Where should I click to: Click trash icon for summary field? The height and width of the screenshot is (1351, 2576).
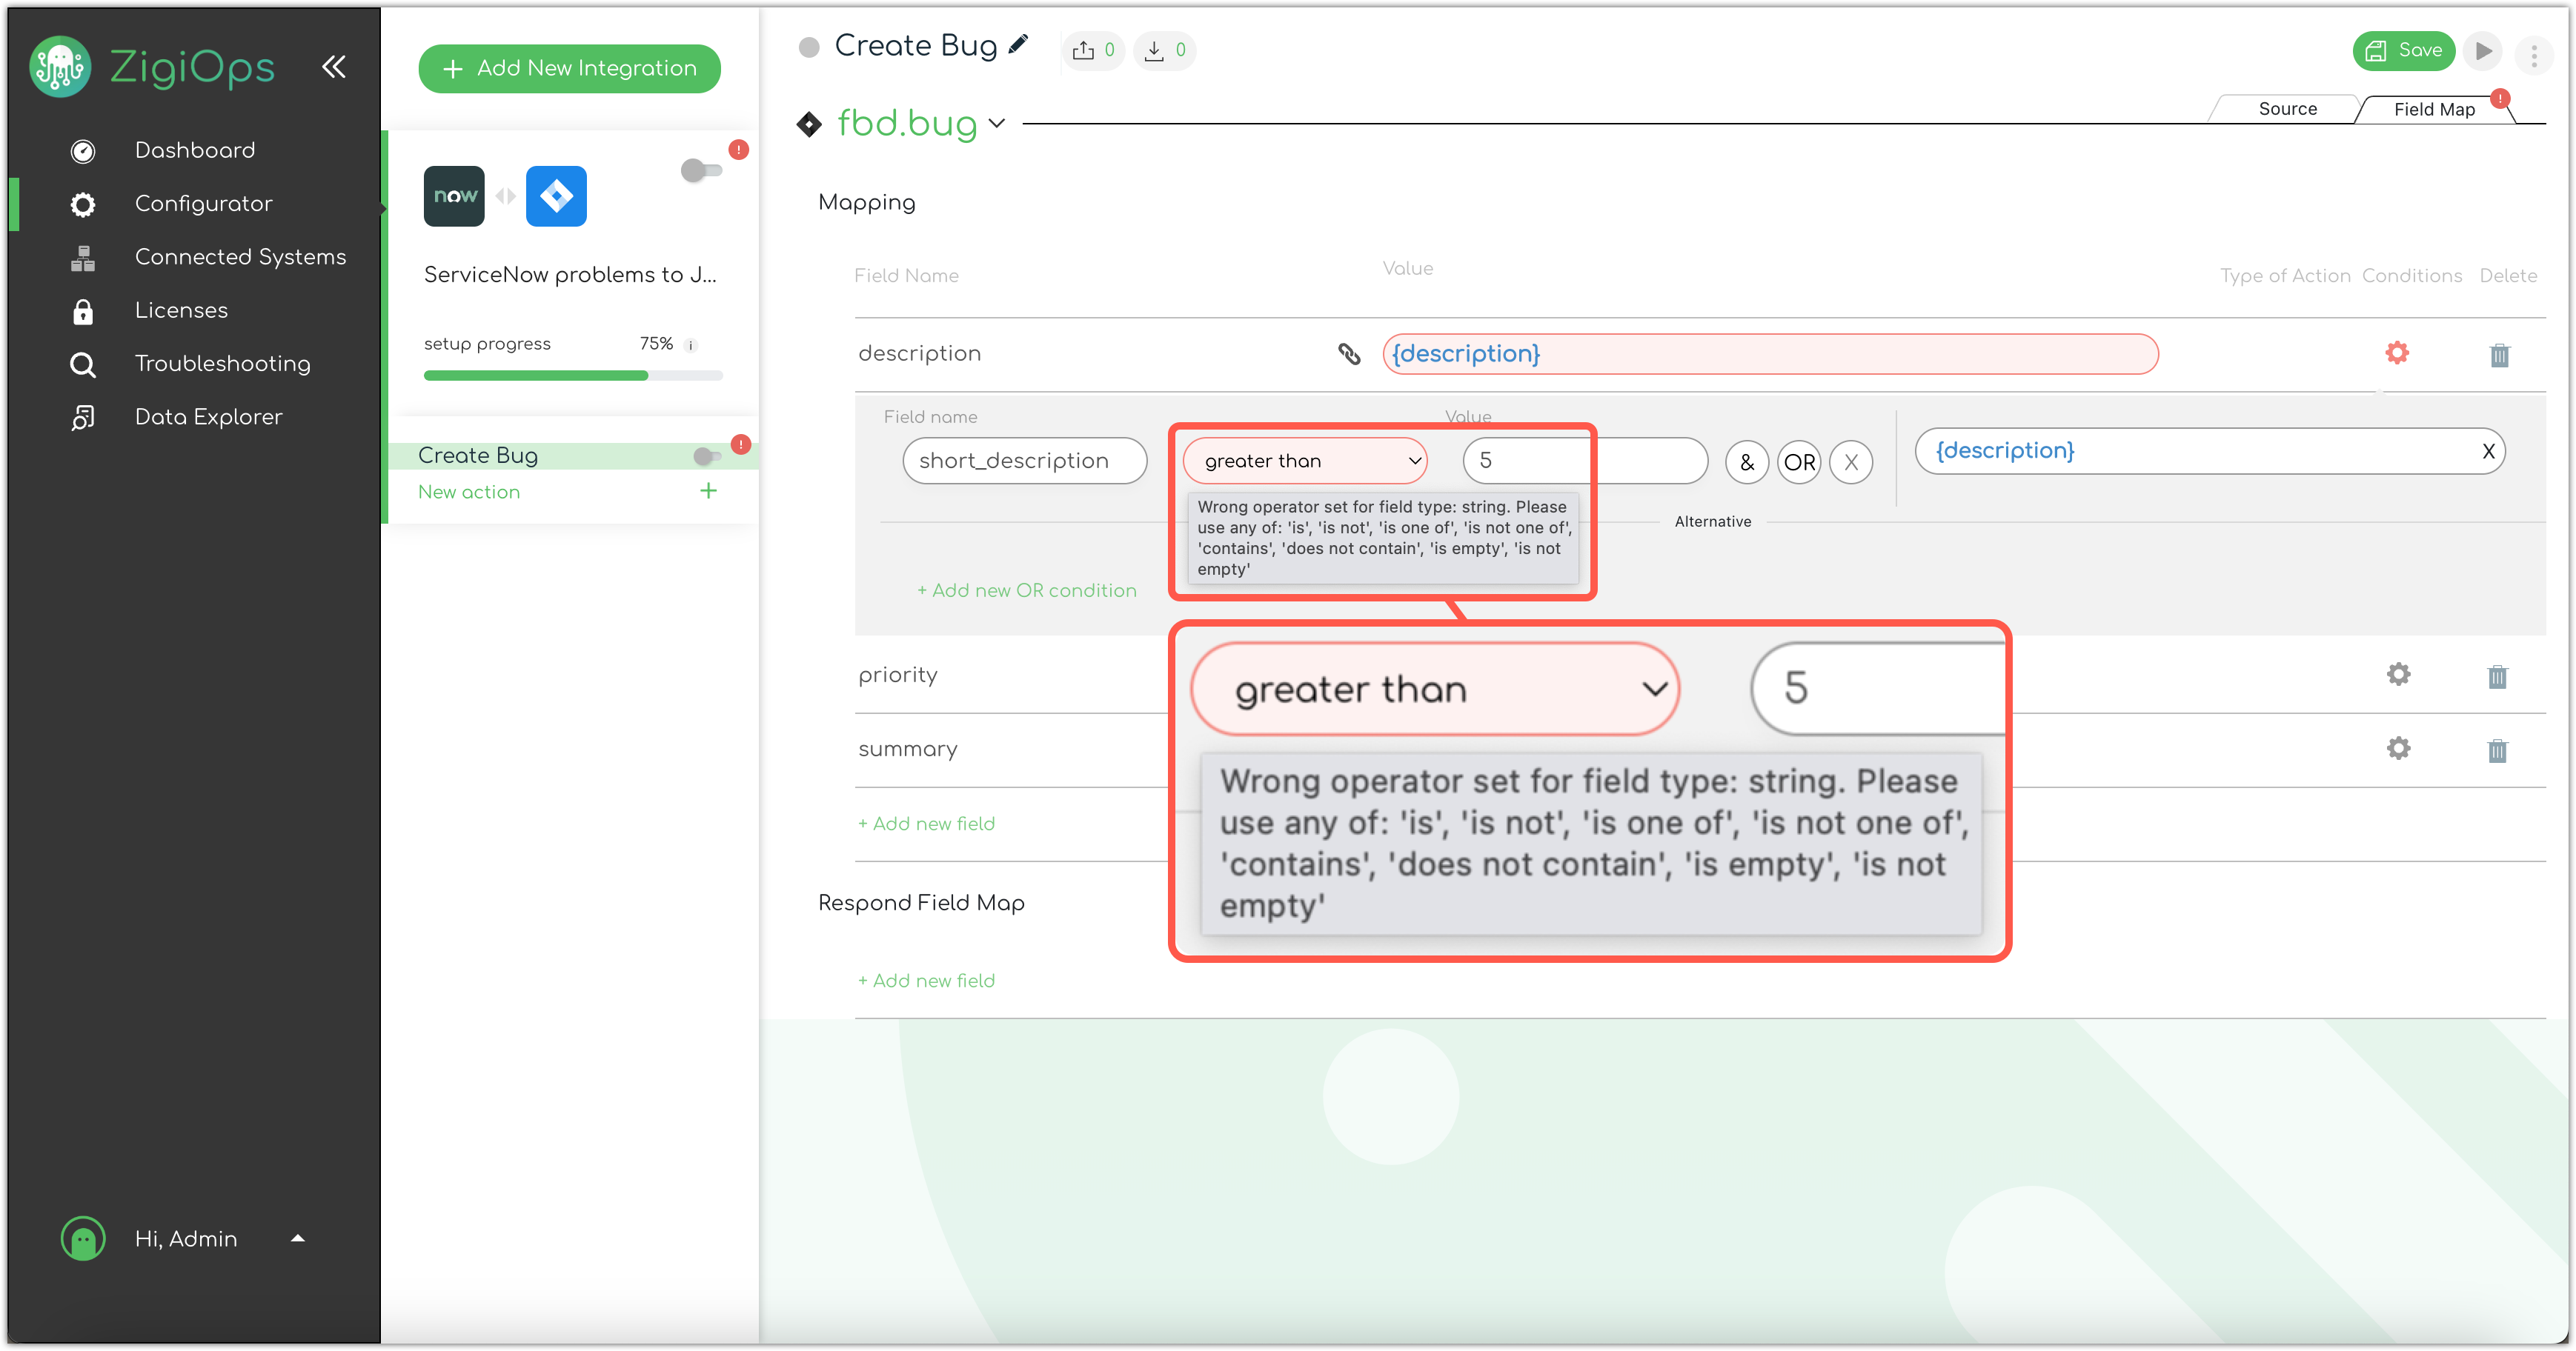(2497, 750)
